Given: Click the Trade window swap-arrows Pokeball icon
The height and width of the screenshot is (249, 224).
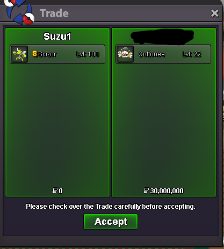Looking at the screenshot, I should [x=19, y=12].
